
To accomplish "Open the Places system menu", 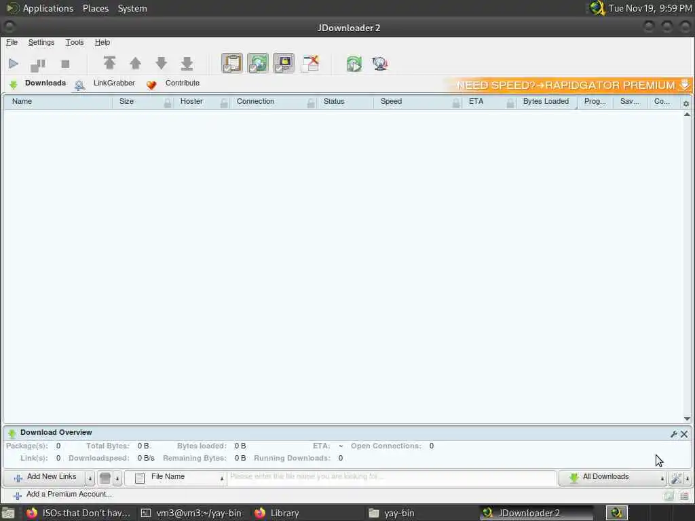I will coord(96,8).
